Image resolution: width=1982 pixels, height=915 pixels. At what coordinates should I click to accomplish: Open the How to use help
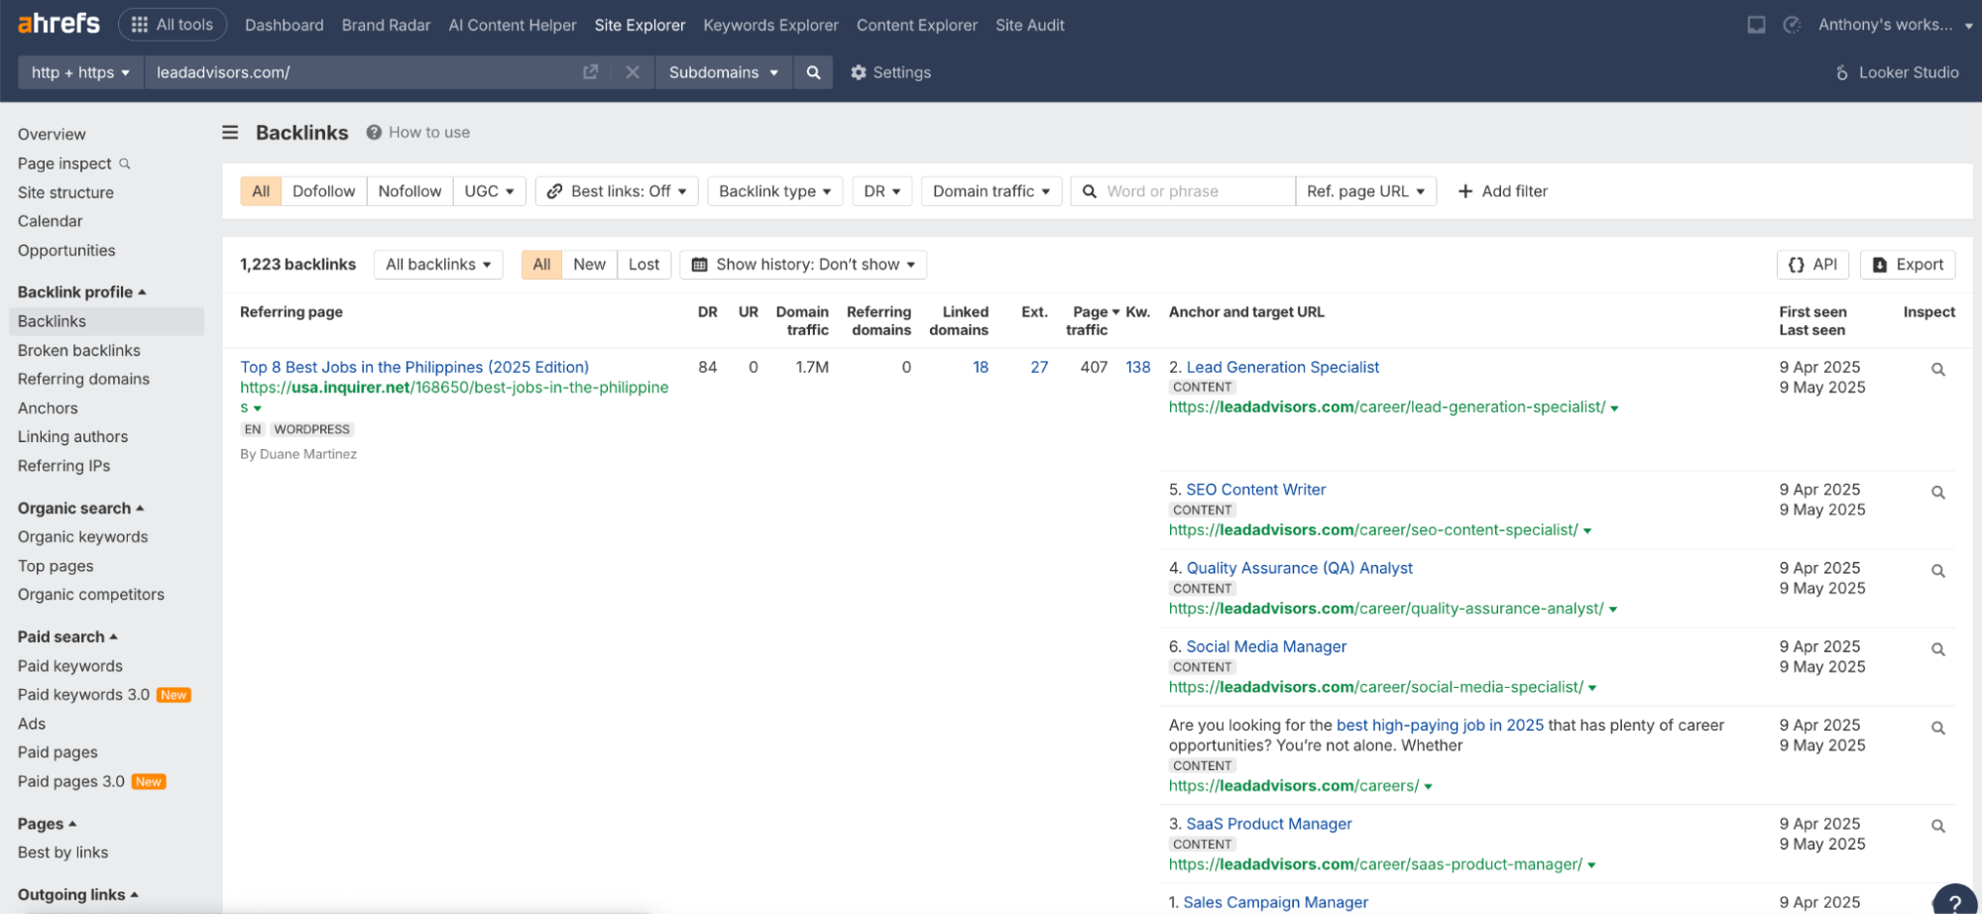417,132
